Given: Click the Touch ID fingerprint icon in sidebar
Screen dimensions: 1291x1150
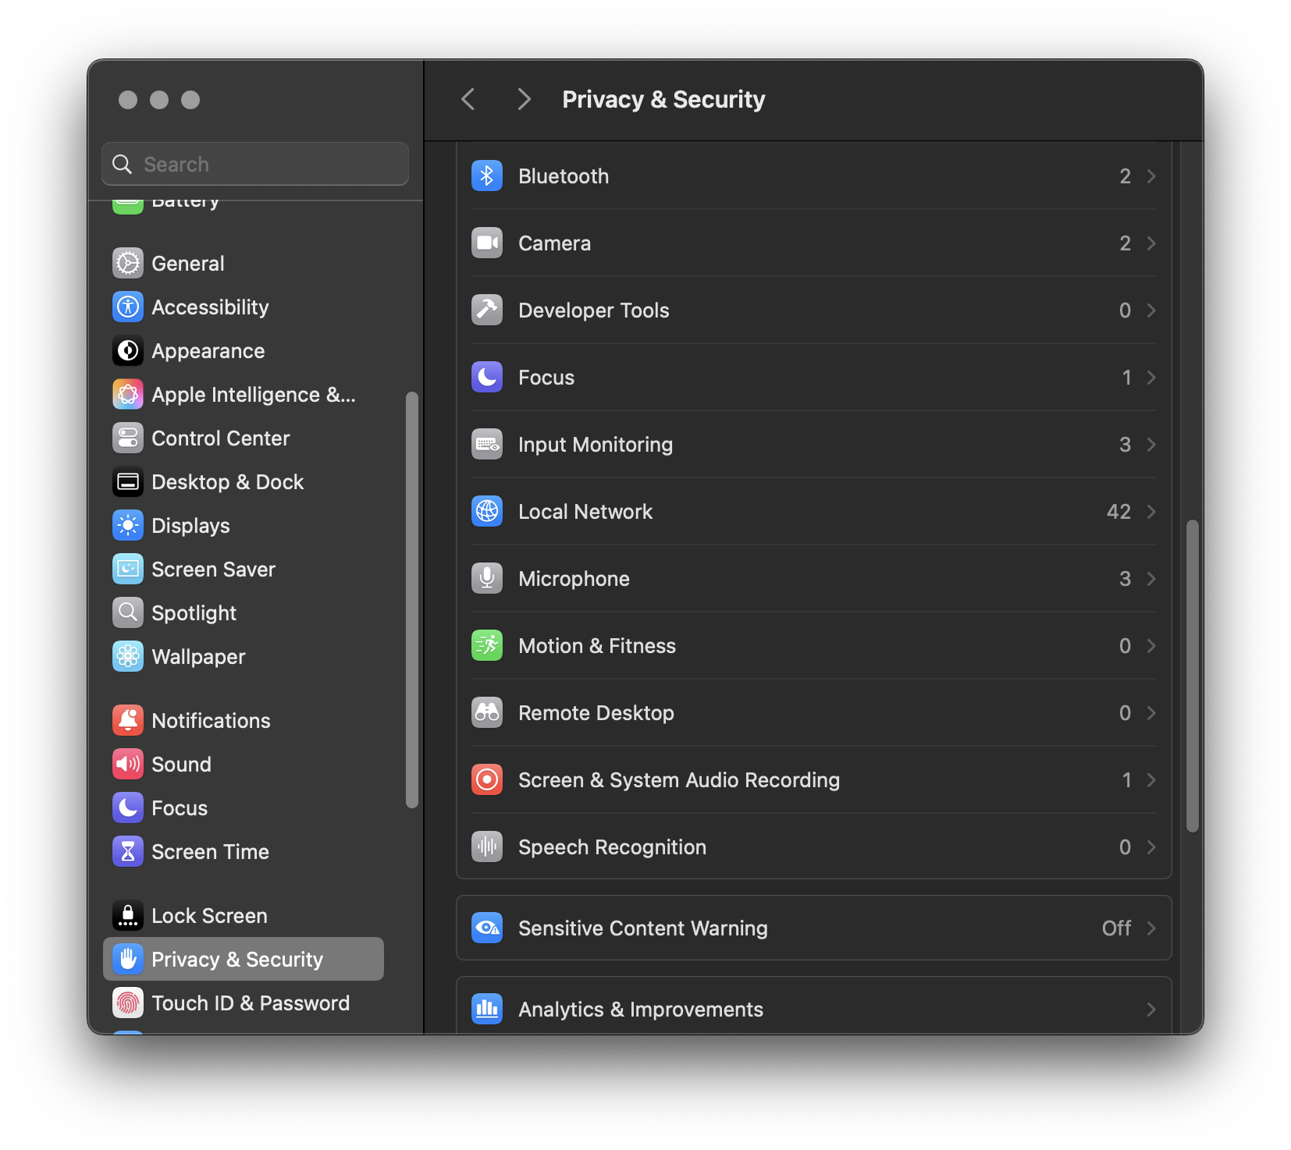Looking at the screenshot, I should point(128,1003).
